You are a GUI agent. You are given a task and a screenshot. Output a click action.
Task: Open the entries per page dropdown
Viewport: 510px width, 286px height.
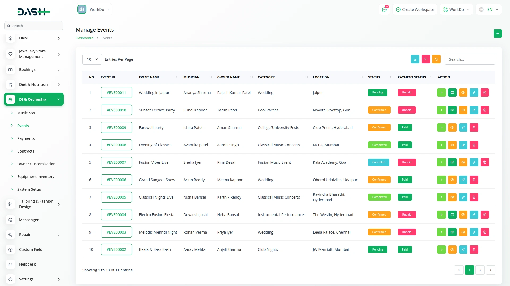(x=92, y=59)
